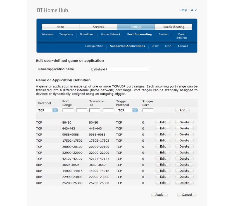Click the Translate To end field
This screenshot has height=206, width=233.
108,110
